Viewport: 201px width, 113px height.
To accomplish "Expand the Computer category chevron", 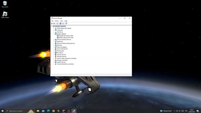I will pos(54,30).
